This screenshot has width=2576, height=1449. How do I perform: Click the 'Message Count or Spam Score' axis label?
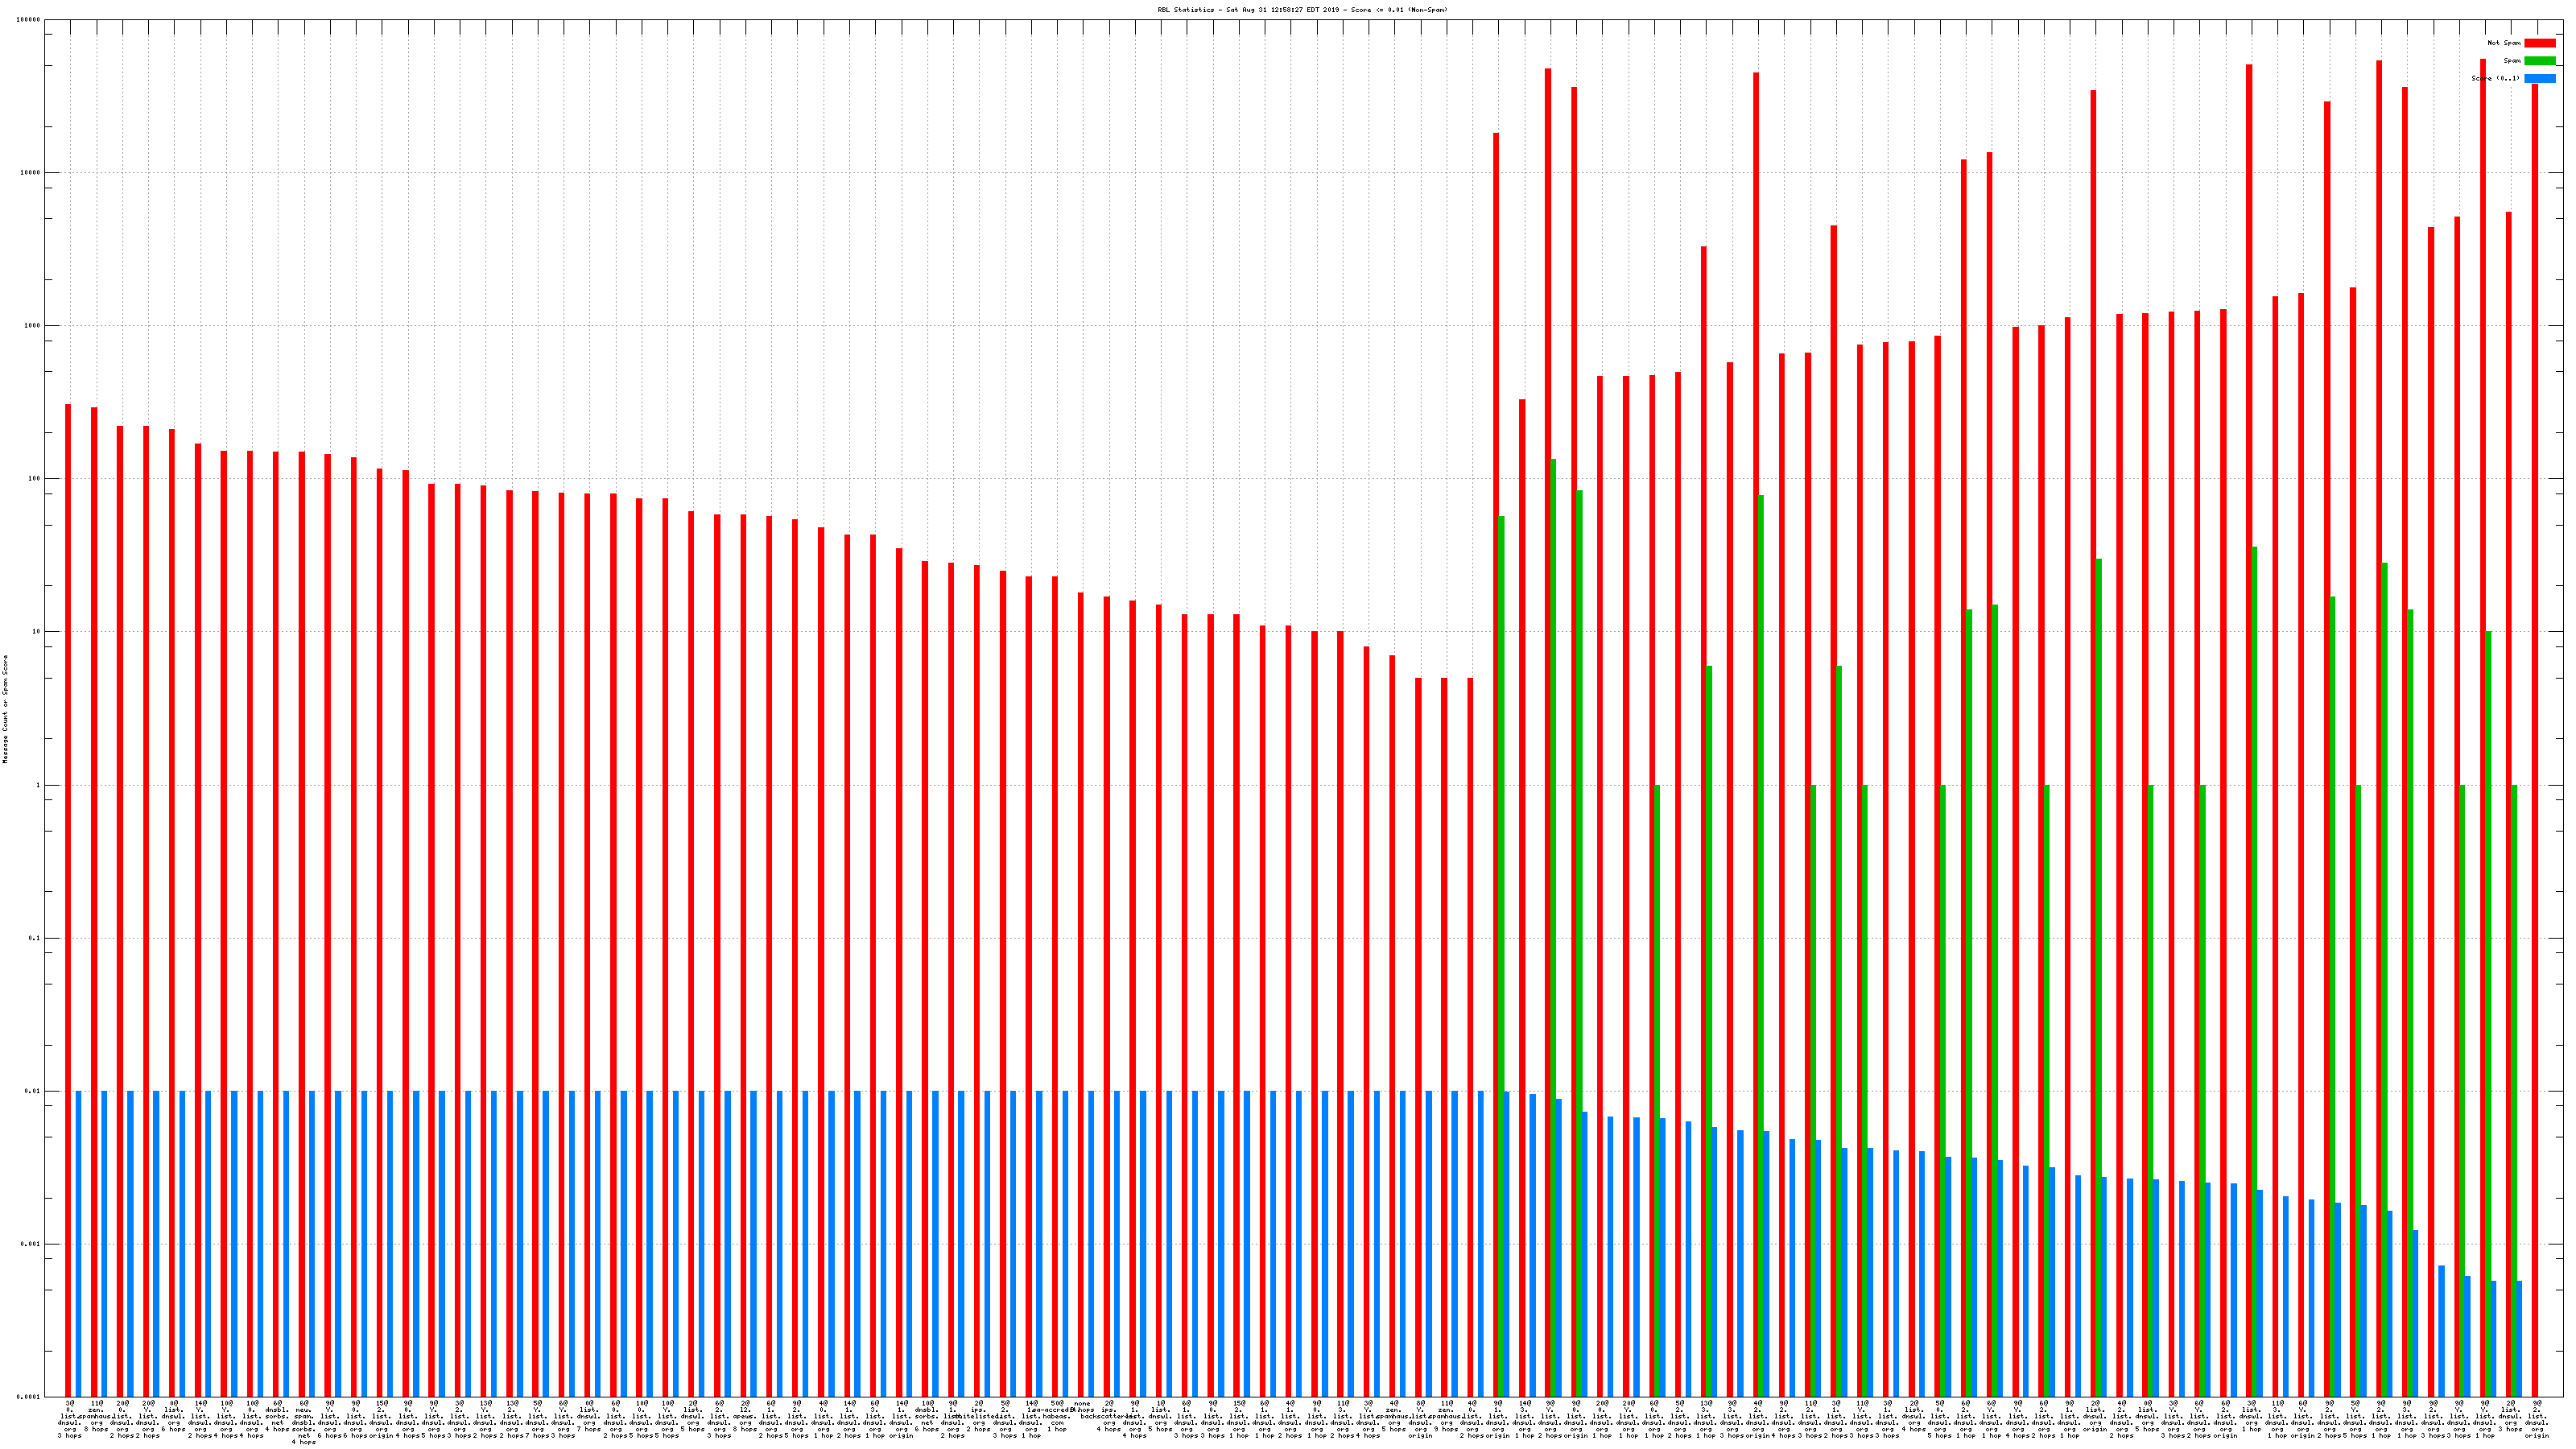pos(5,709)
